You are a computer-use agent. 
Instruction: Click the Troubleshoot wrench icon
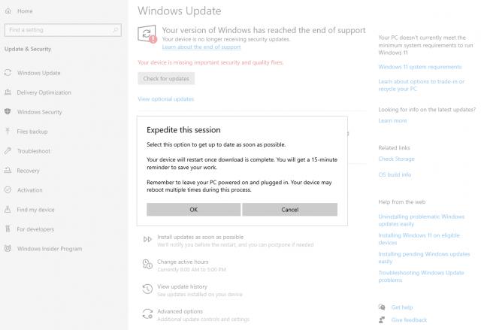[x=8, y=151]
